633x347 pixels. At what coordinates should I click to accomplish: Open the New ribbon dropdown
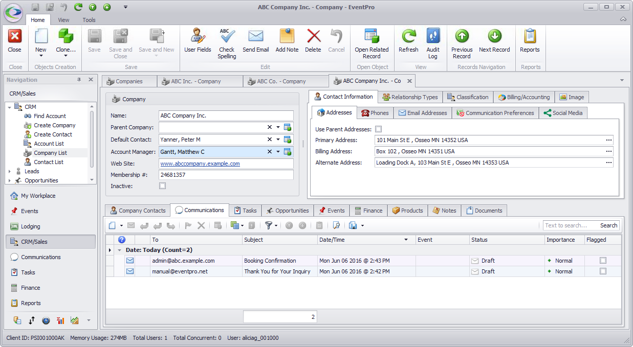[x=41, y=55]
